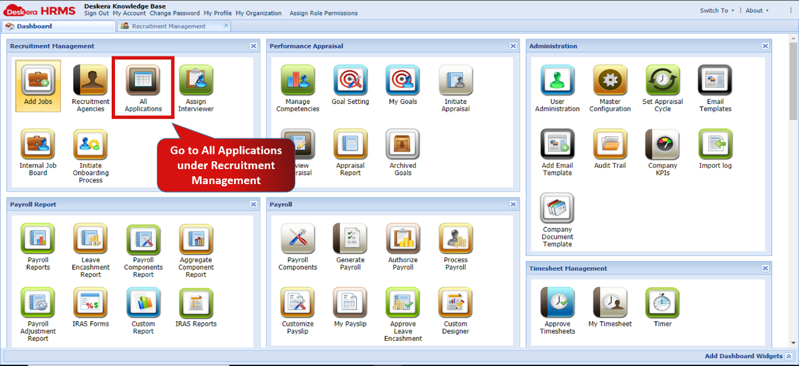This screenshot has width=799, height=366.
Task: Open Payroll Components Report icon
Action: (143, 240)
